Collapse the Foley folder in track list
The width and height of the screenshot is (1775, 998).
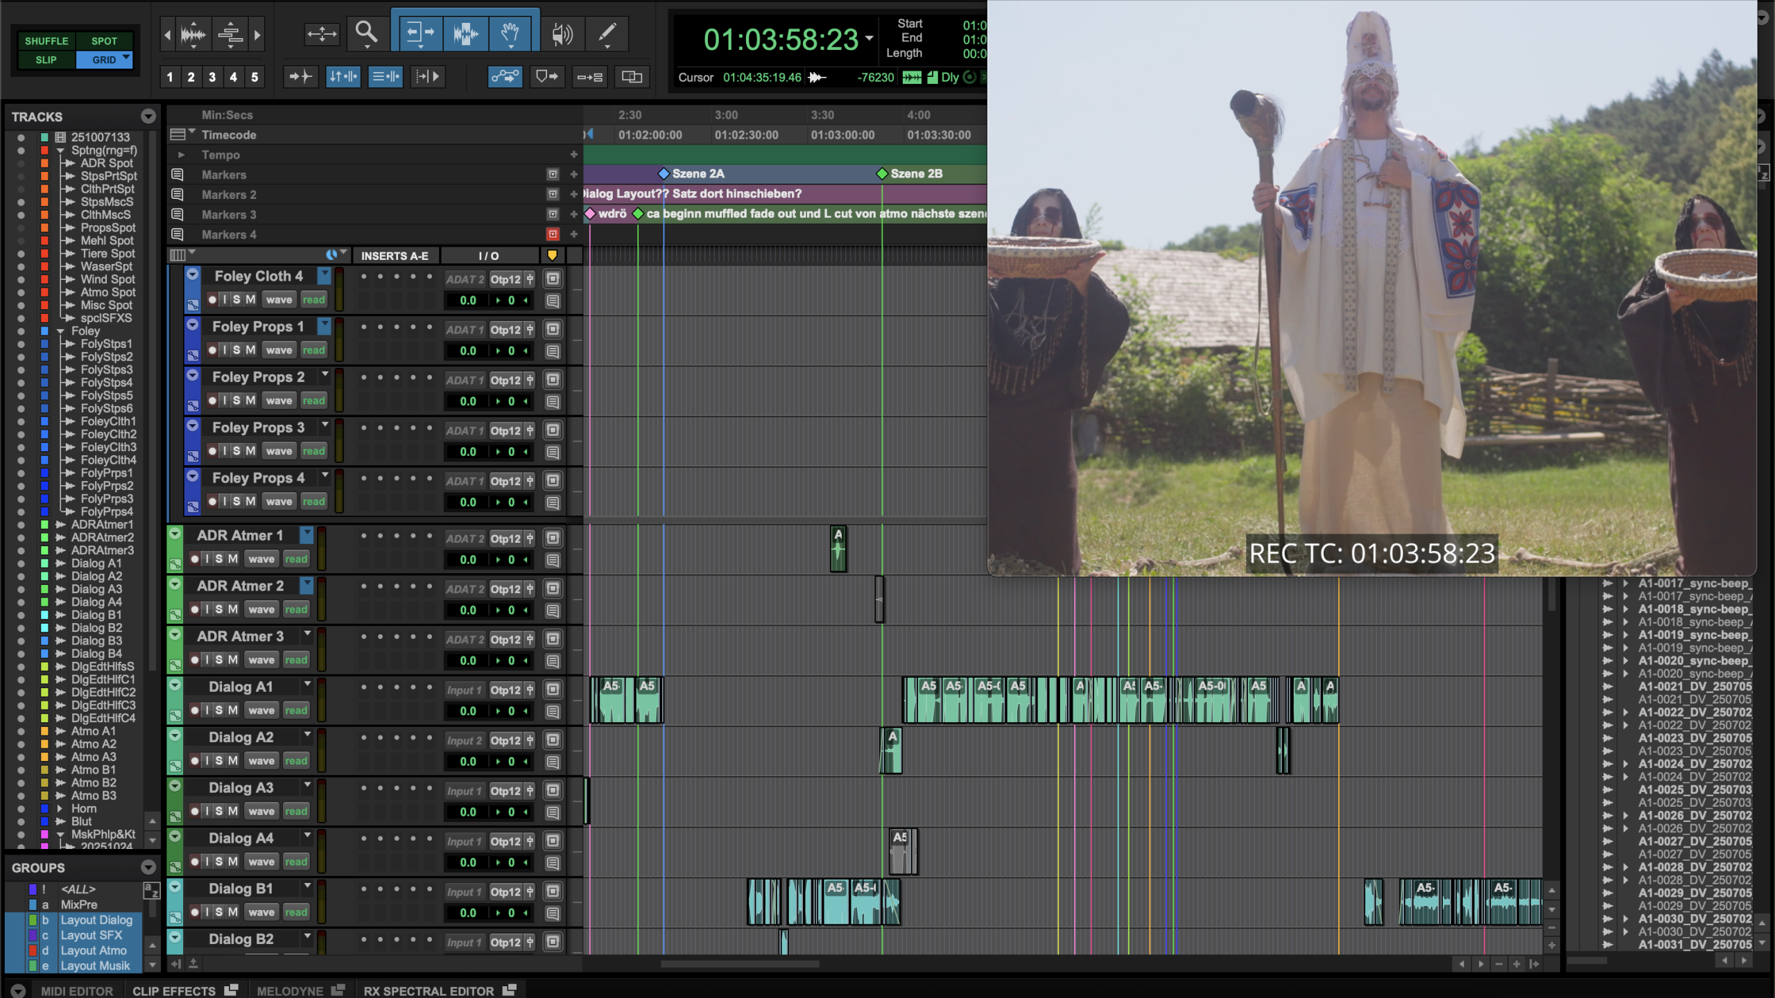click(60, 331)
